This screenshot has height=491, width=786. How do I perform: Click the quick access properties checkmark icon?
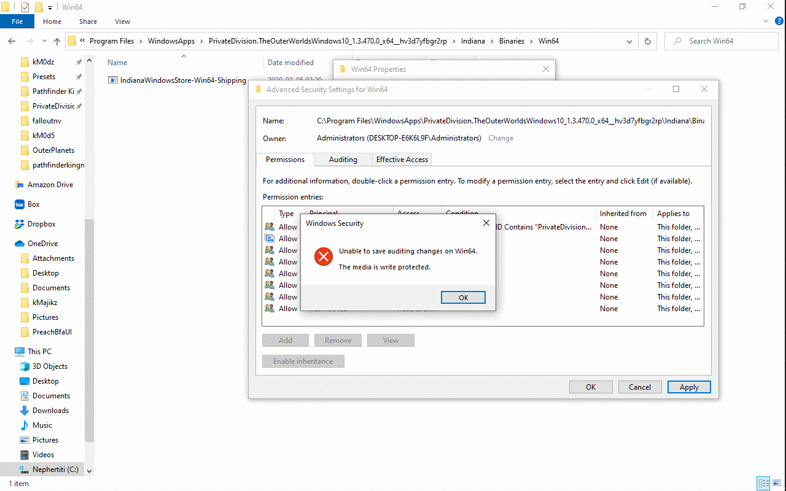pyautogui.click(x=25, y=7)
